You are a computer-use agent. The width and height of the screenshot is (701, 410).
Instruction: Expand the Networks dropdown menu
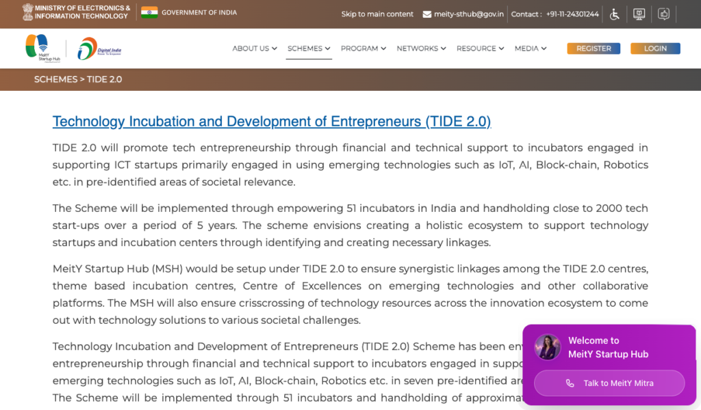click(x=421, y=49)
